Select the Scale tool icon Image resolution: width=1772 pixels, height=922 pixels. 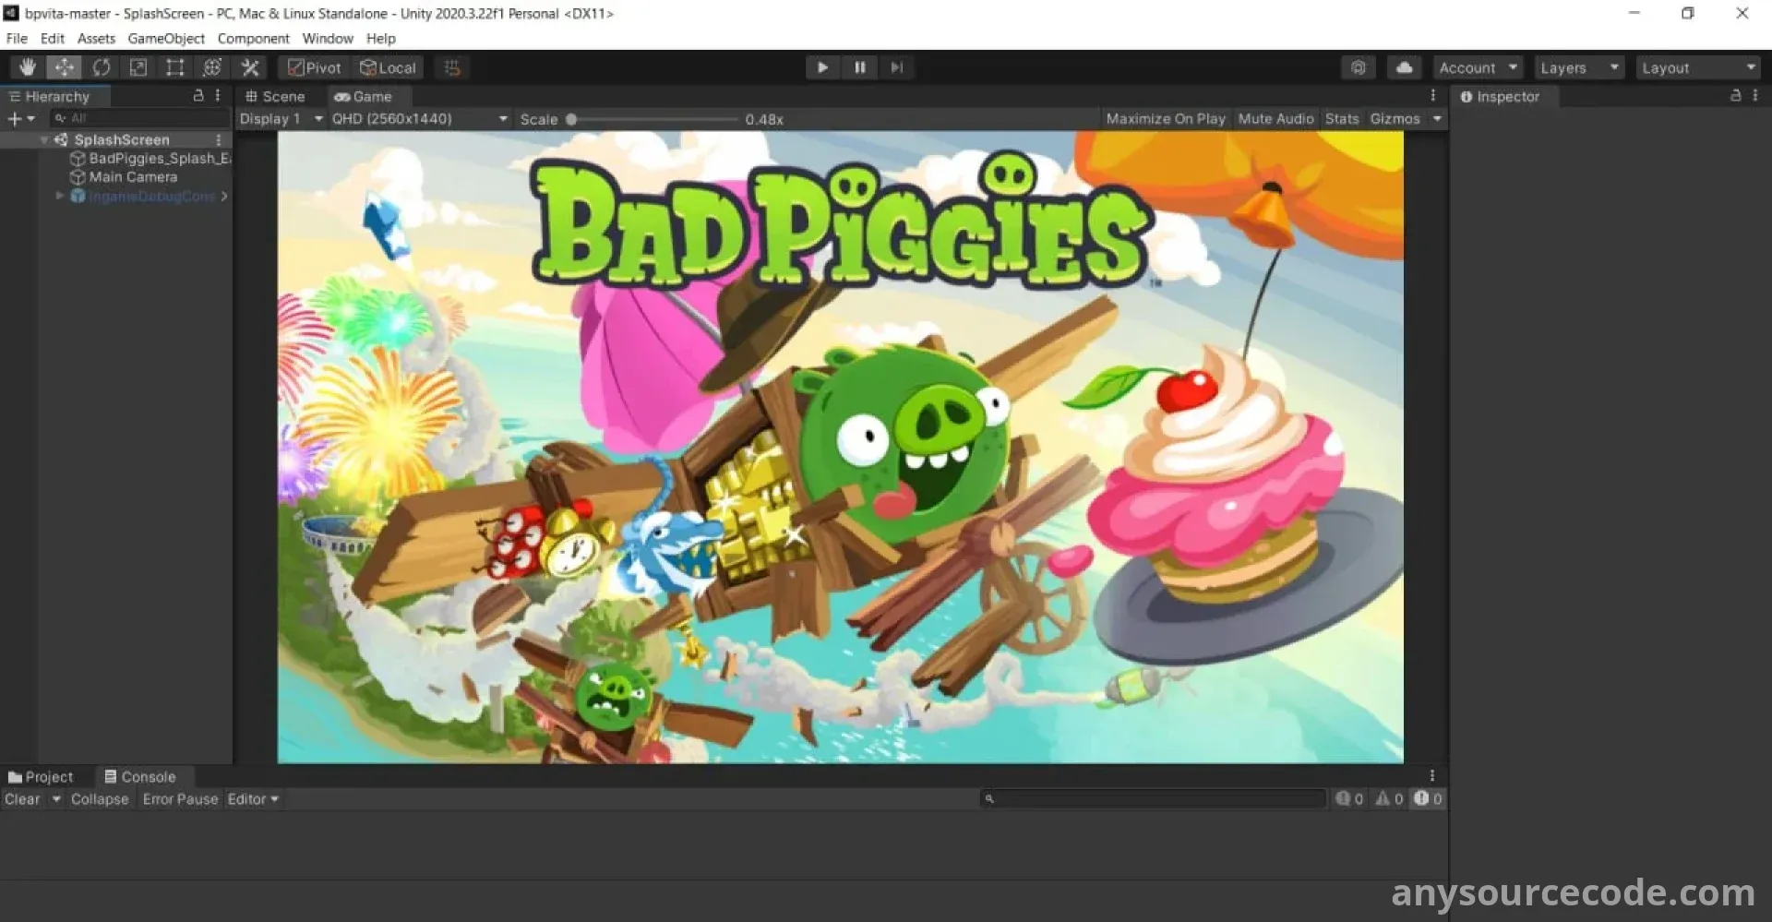[138, 67]
